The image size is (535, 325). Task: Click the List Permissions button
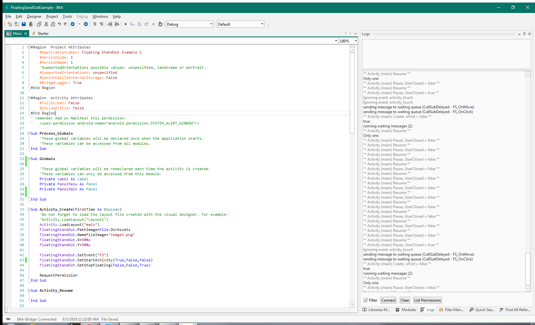coord(427,300)
